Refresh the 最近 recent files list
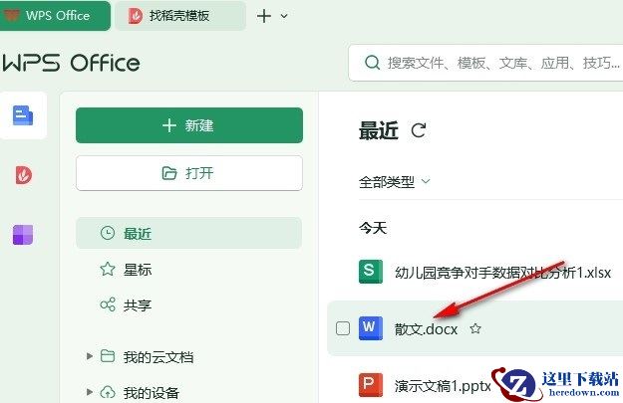Screen dimensions: 623x403 coord(419,130)
